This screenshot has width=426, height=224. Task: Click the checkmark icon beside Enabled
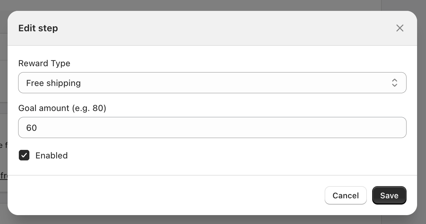pos(24,155)
